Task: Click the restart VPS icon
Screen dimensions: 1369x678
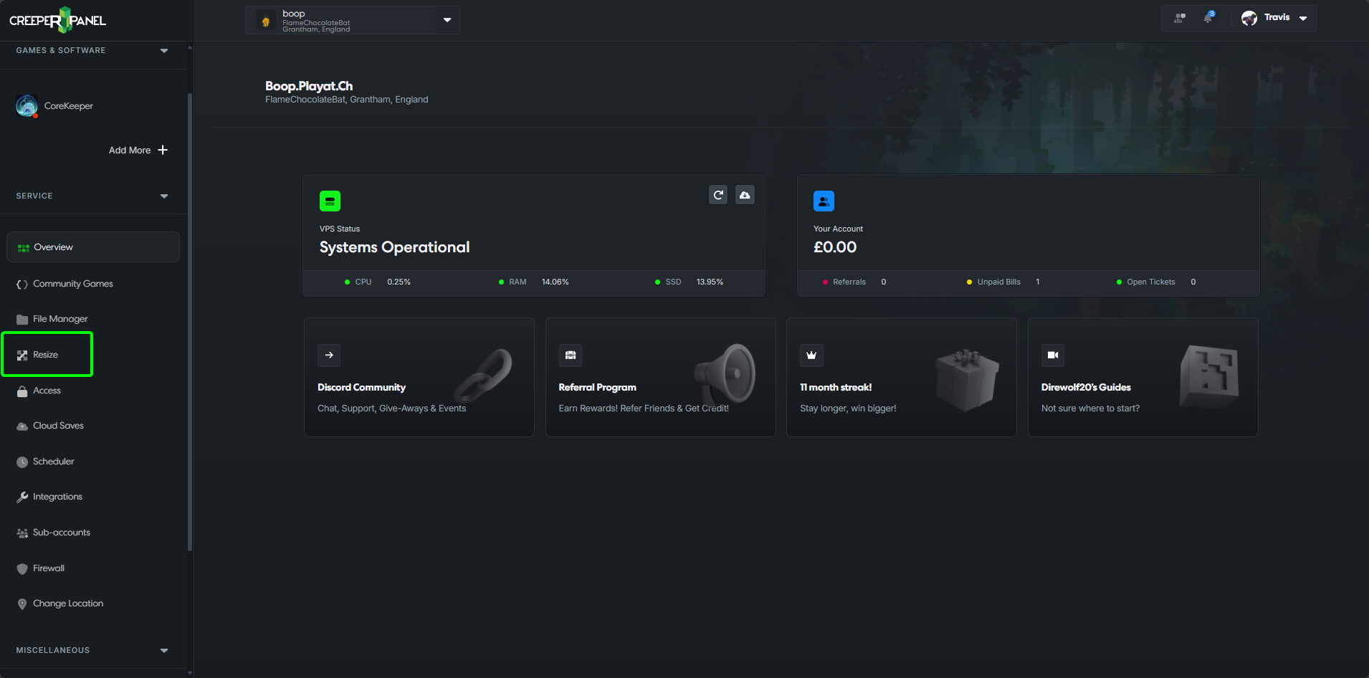Action: tap(717, 194)
